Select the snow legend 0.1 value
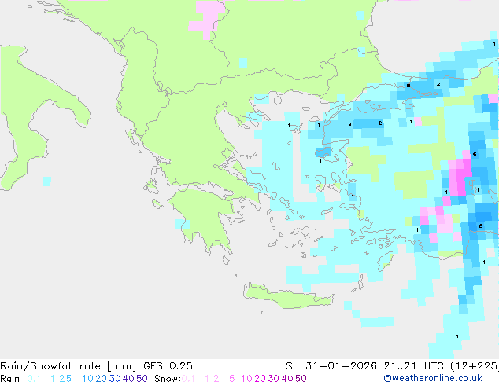This screenshot has width=499, height=385. 188,379
